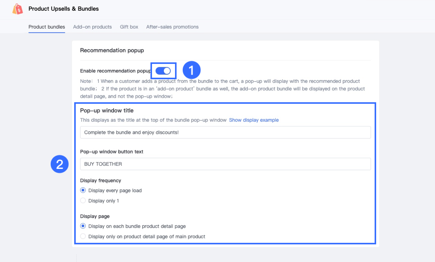This screenshot has width=435, height=262.
Task: Focus the Pop-up window button text field
Action: pyautogui.click(x=225, y=164)
